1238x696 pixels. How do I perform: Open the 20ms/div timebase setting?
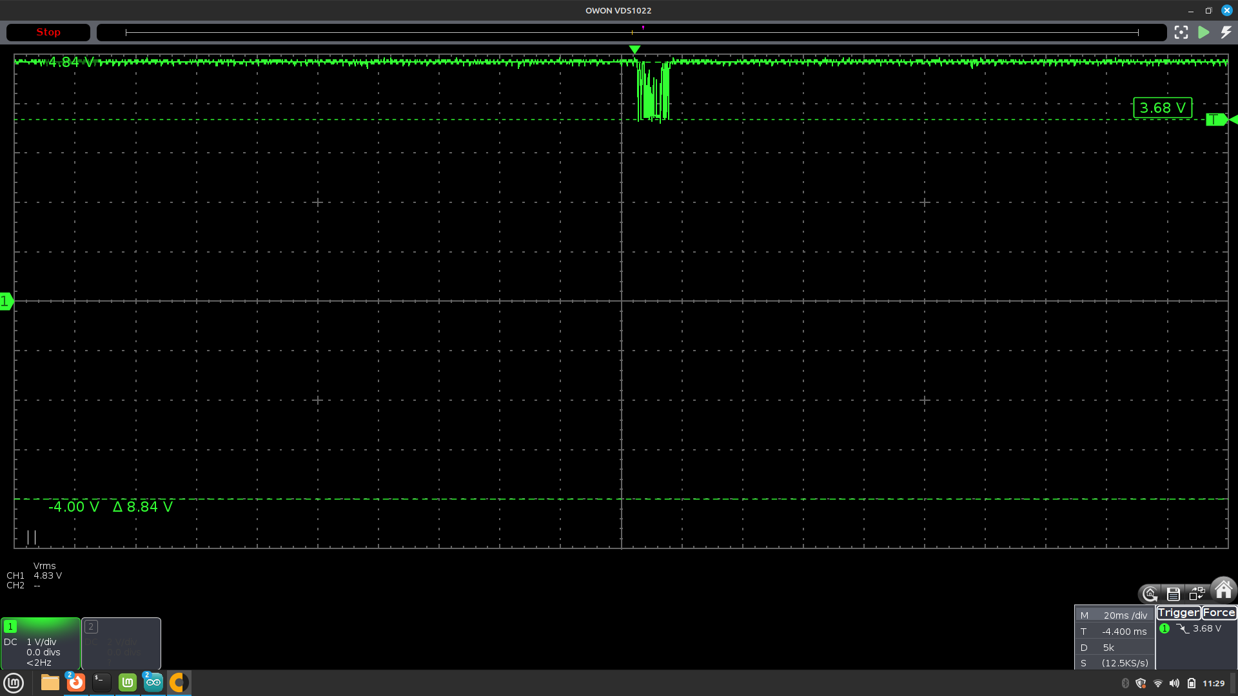[x=1125, y=615]
